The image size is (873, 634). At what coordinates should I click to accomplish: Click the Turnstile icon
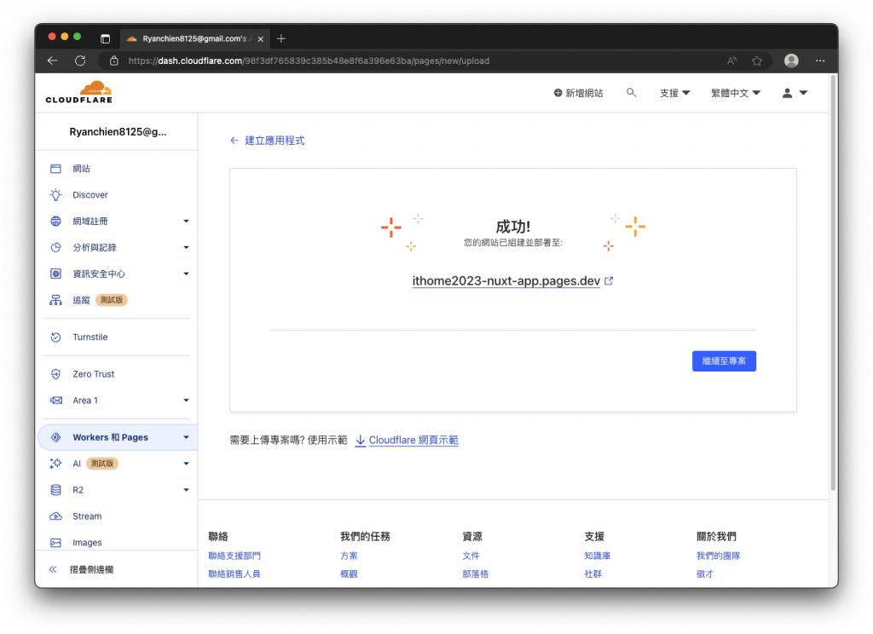55,337
